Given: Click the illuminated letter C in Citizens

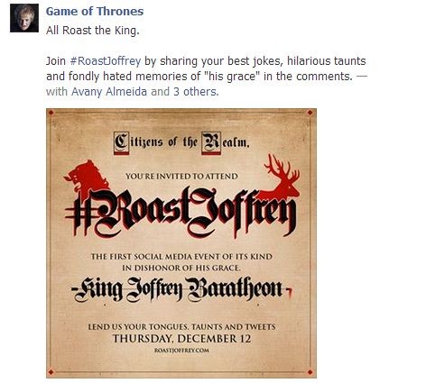Looking at the screenshot, I should click(121, 143).
